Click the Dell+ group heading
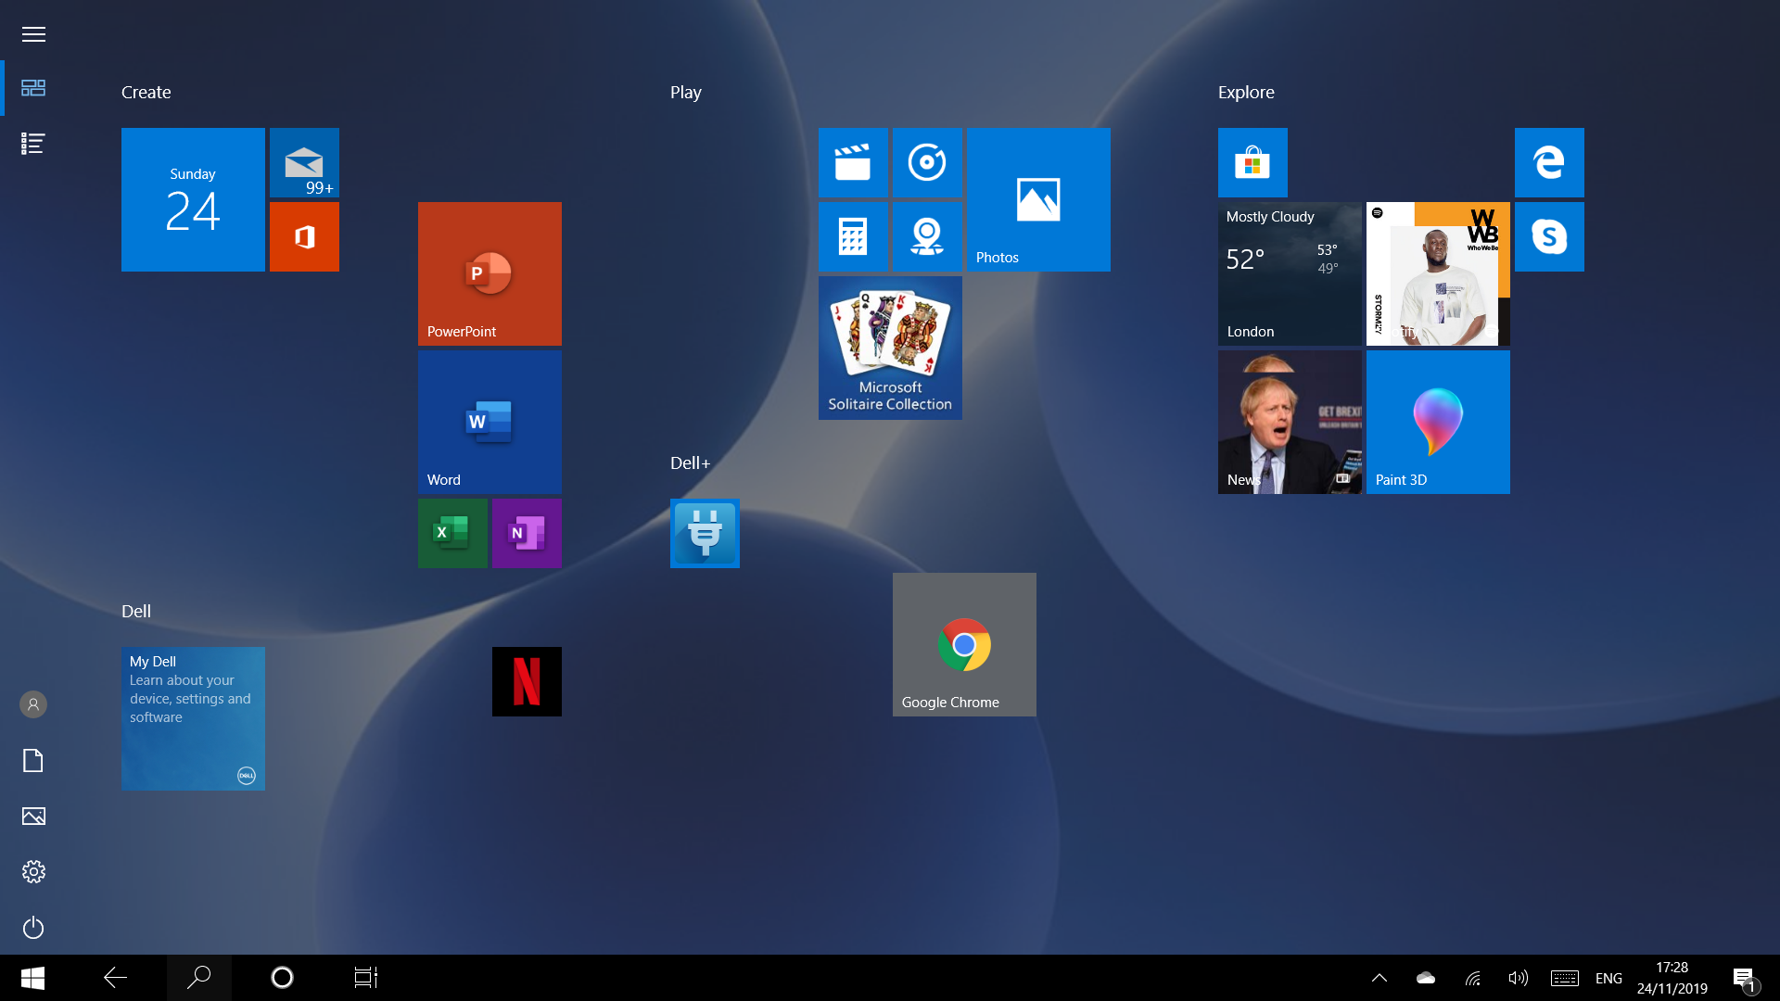This screenshot has width=1780, height=1001. click(x=690, y=462)
